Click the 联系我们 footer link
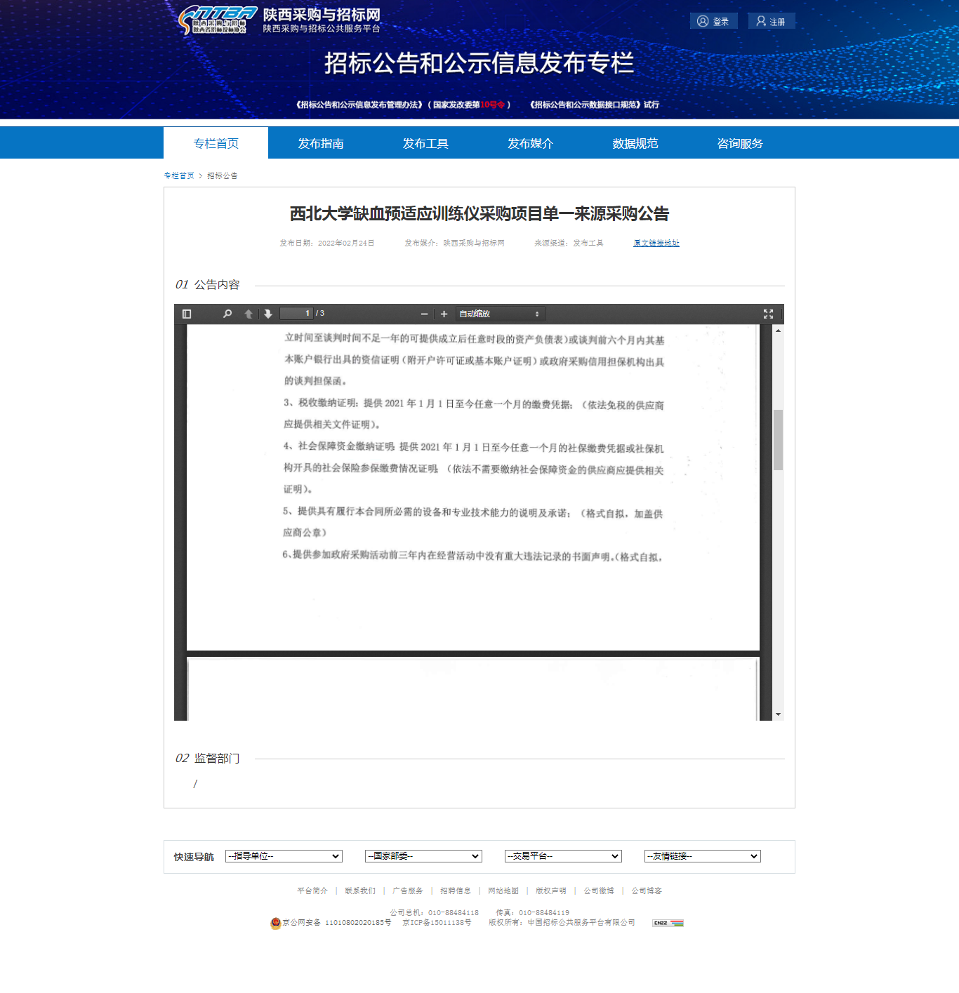The height and width of the screenshot is (993, 959). [x=360, y=891]
